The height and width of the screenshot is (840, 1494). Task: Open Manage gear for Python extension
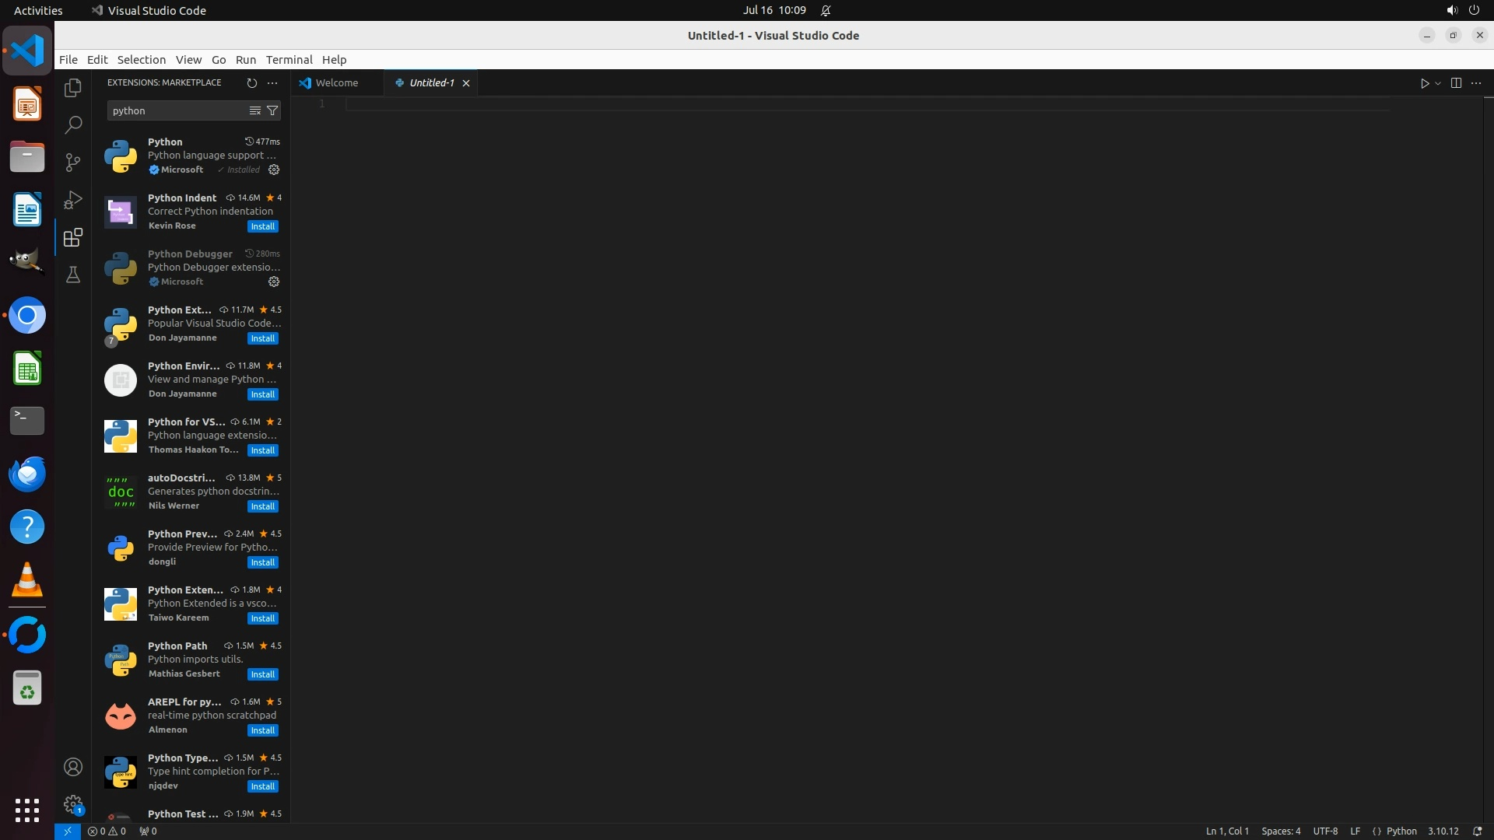point(274,170)
